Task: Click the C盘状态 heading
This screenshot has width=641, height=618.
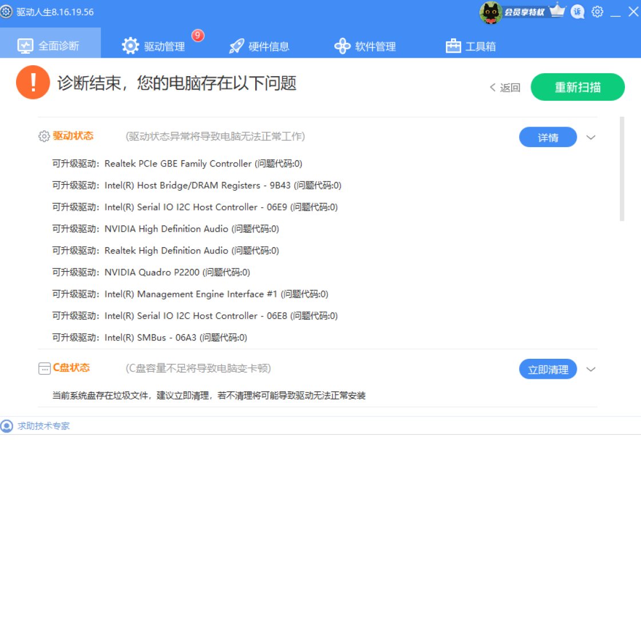Action: coord(72,368)
